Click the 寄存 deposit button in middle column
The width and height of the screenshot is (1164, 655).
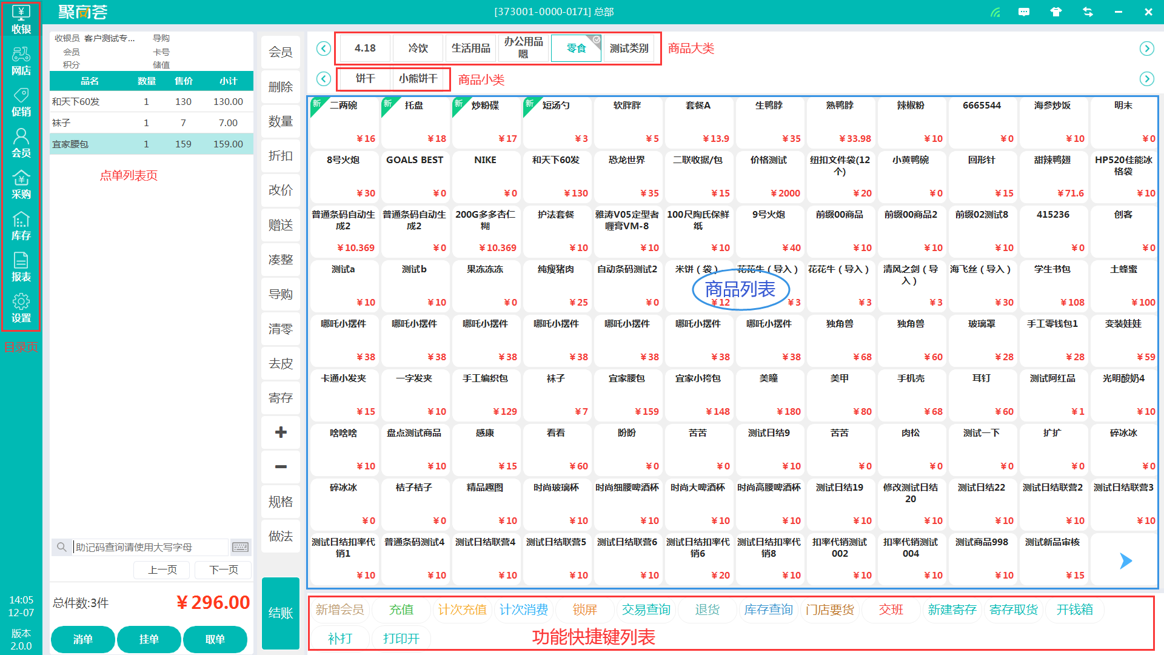[x=281, y=398]
